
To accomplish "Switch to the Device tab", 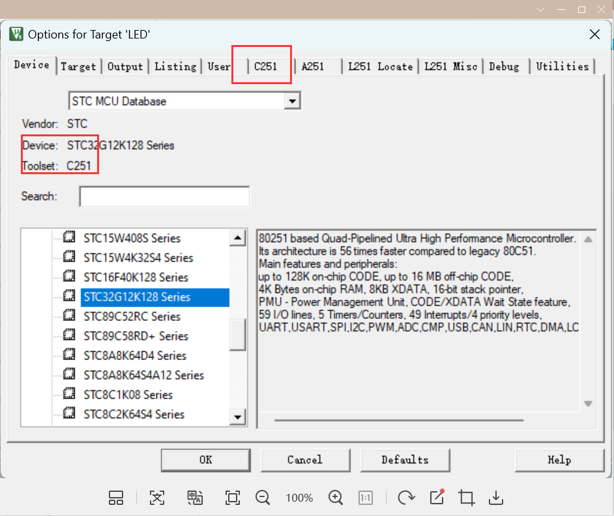I will point(32,65).
